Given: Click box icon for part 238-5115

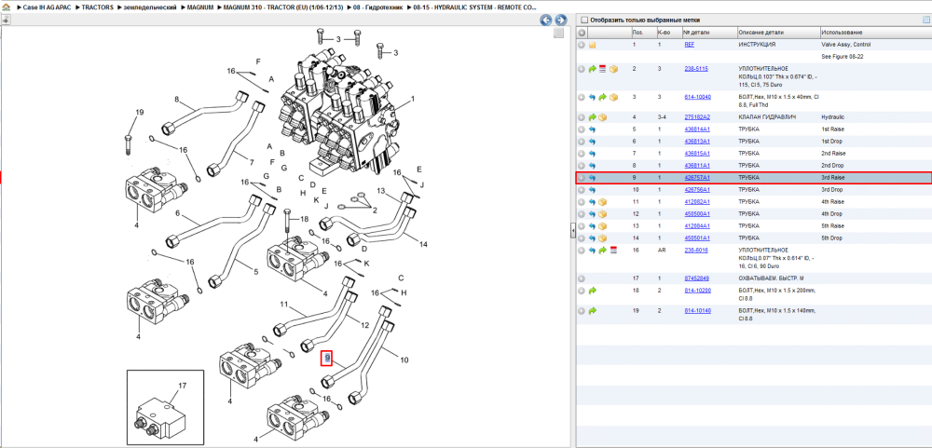Looking at the screenshot, I should [x=613, y=69].
